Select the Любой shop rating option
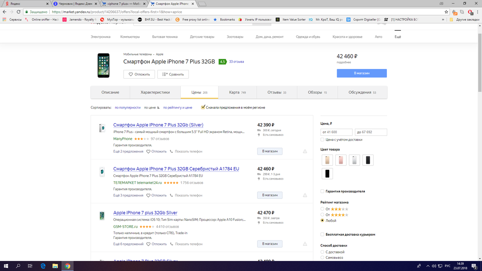 coord(322,220)
